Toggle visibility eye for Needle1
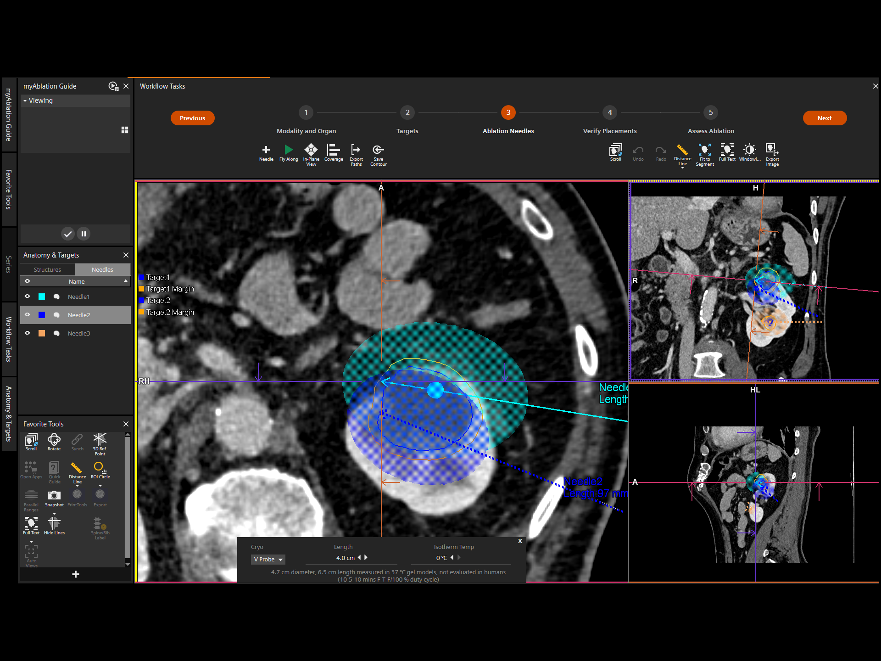Screen dimensions: 881x661 [x=27, y=297]
